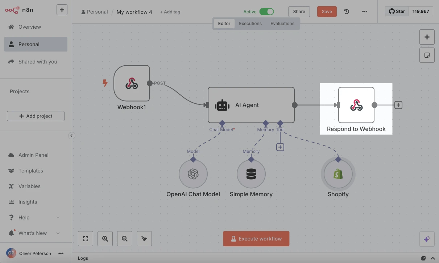Add a sticky note to canvas
Screen dimensions: 439x263
click(x=427, y=55)
